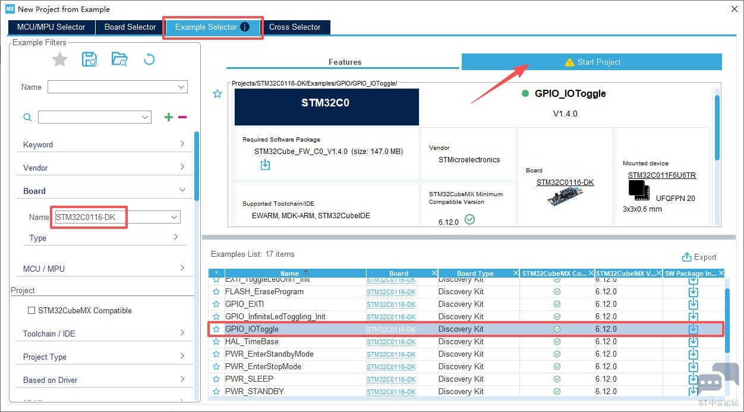
Task: Open board link in GPIO_EXTI row
Action: pyautogui.click(x=390, y=304)
